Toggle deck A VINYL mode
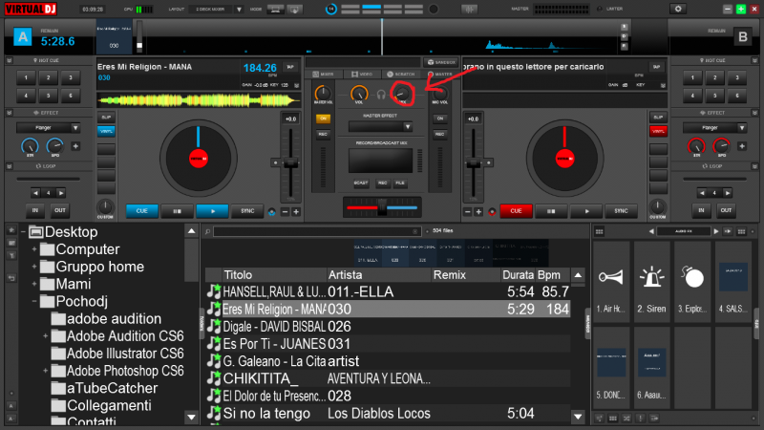764x430 pixels. (106, 131)
